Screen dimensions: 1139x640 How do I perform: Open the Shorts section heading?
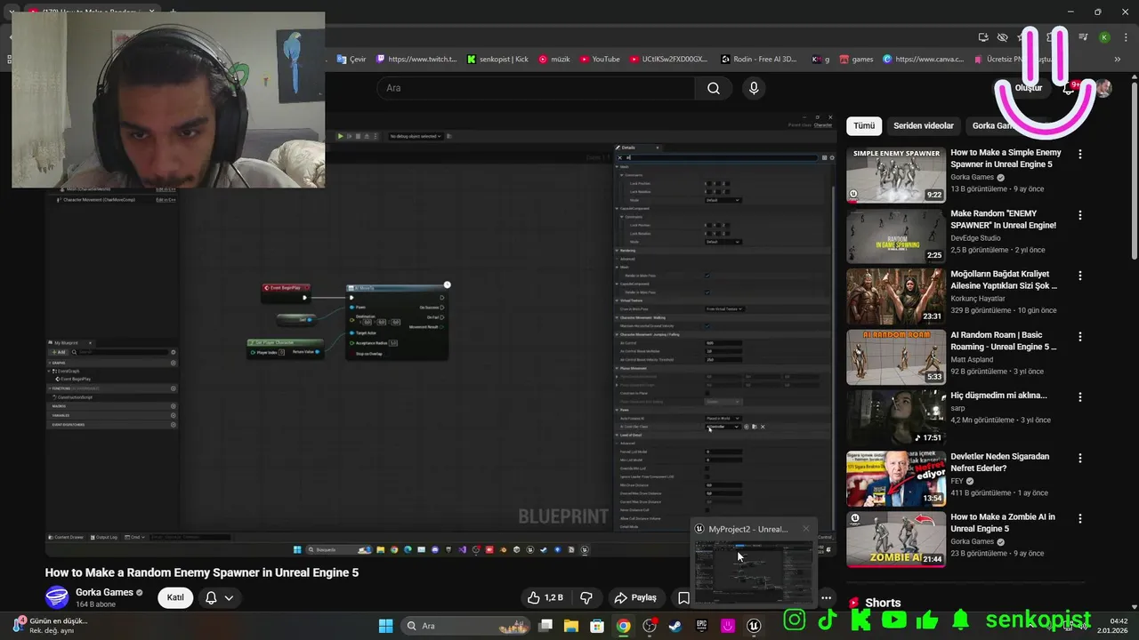pyautogui.click(x=883, y=603)
